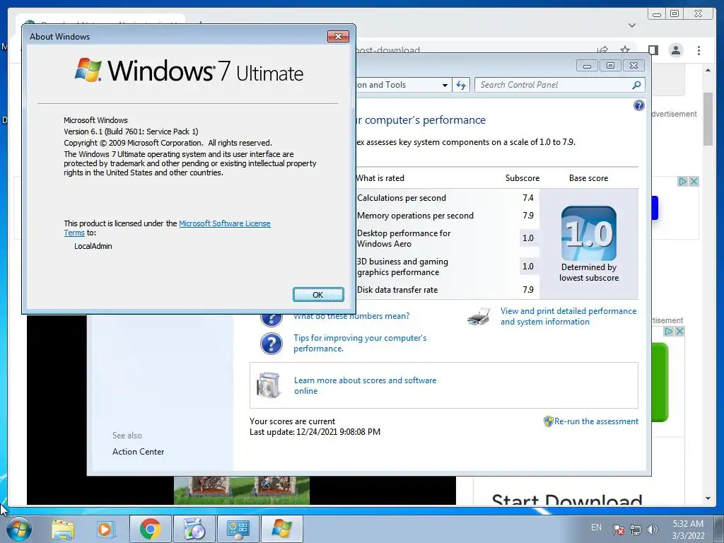
Task: Click the Control Panel help question mark icon
Action: pos(638,105)
